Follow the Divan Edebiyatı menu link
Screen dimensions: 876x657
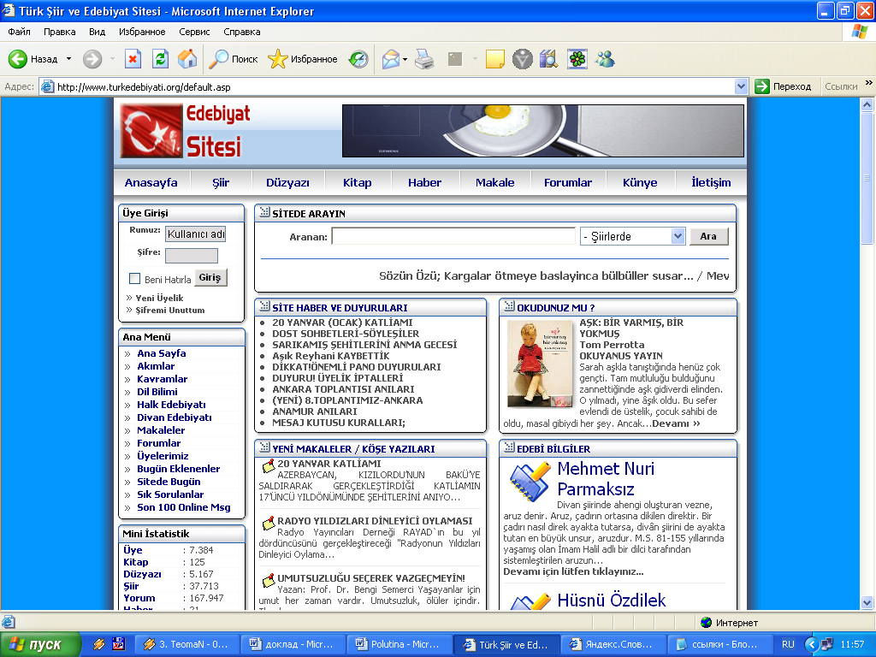(x=175, y=417)
